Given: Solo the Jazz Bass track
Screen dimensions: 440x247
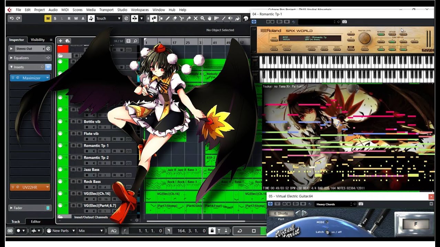Looking at the screenshot, I should (x=79, y=169).
